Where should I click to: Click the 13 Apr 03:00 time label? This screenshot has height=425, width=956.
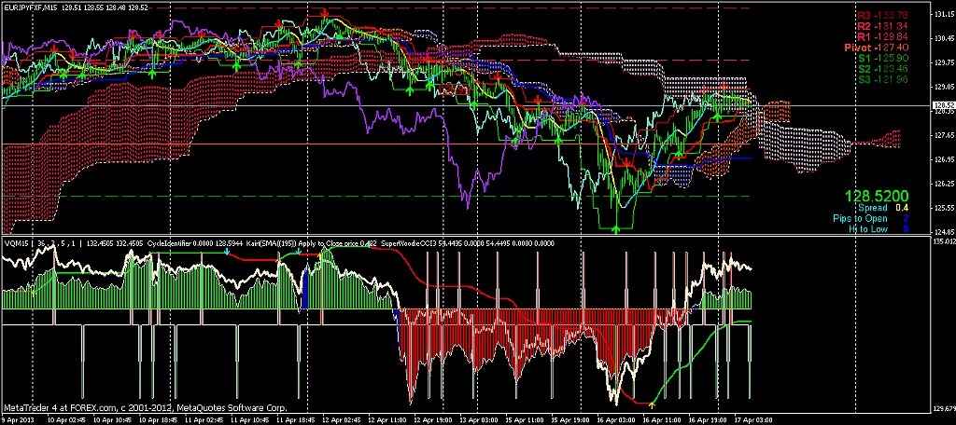(x=477, y=419)
